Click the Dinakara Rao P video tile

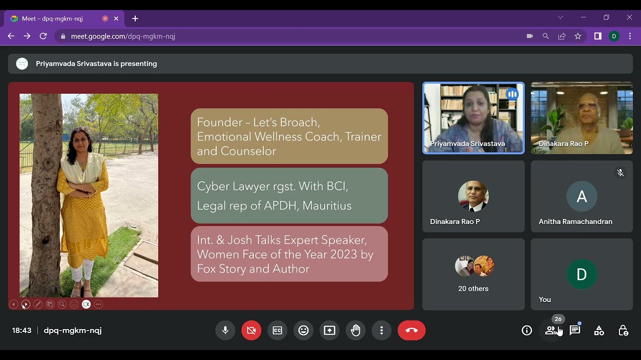coord(582,118)
